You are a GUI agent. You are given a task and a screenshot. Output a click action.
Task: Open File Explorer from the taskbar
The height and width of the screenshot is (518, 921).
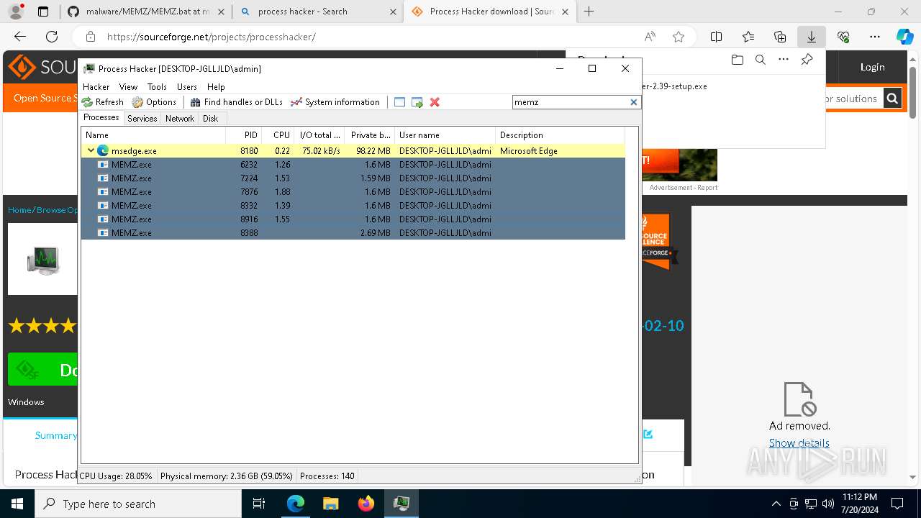(x=331, y=504)
